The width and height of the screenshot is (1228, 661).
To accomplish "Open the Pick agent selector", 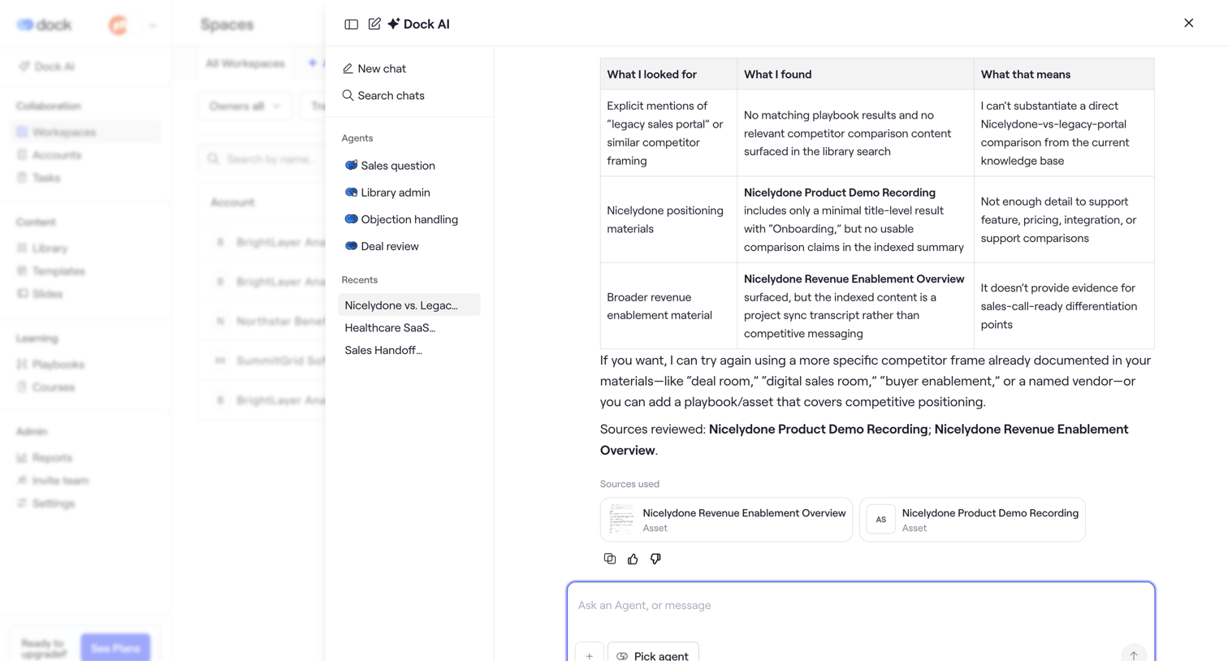I will pyautogui.click(x=653, y=655).
